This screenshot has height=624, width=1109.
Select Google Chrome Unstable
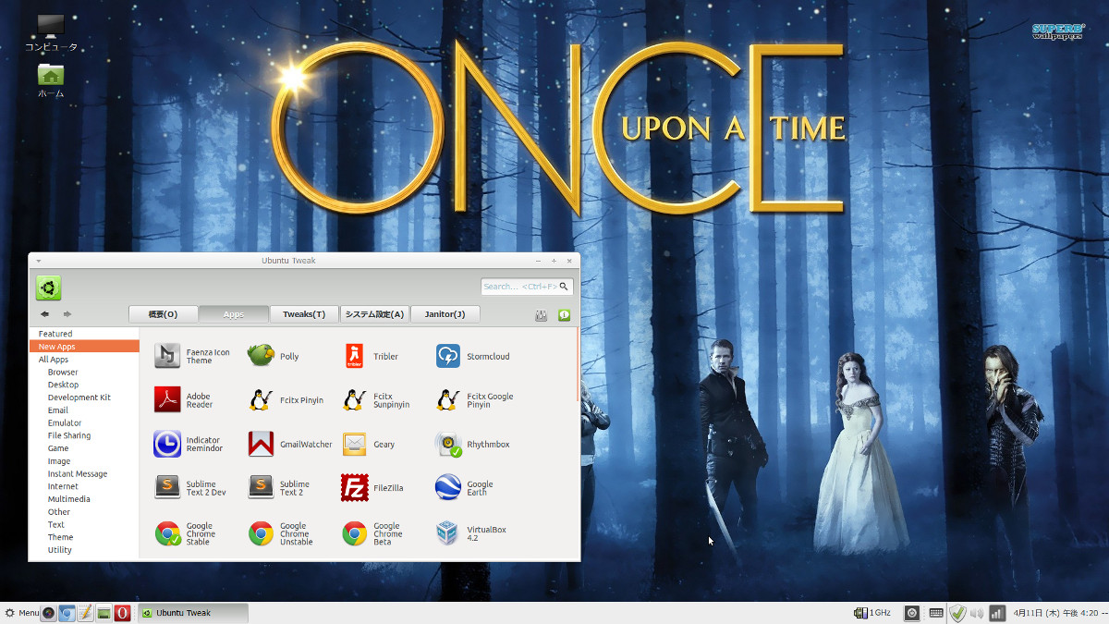(281, 533)
